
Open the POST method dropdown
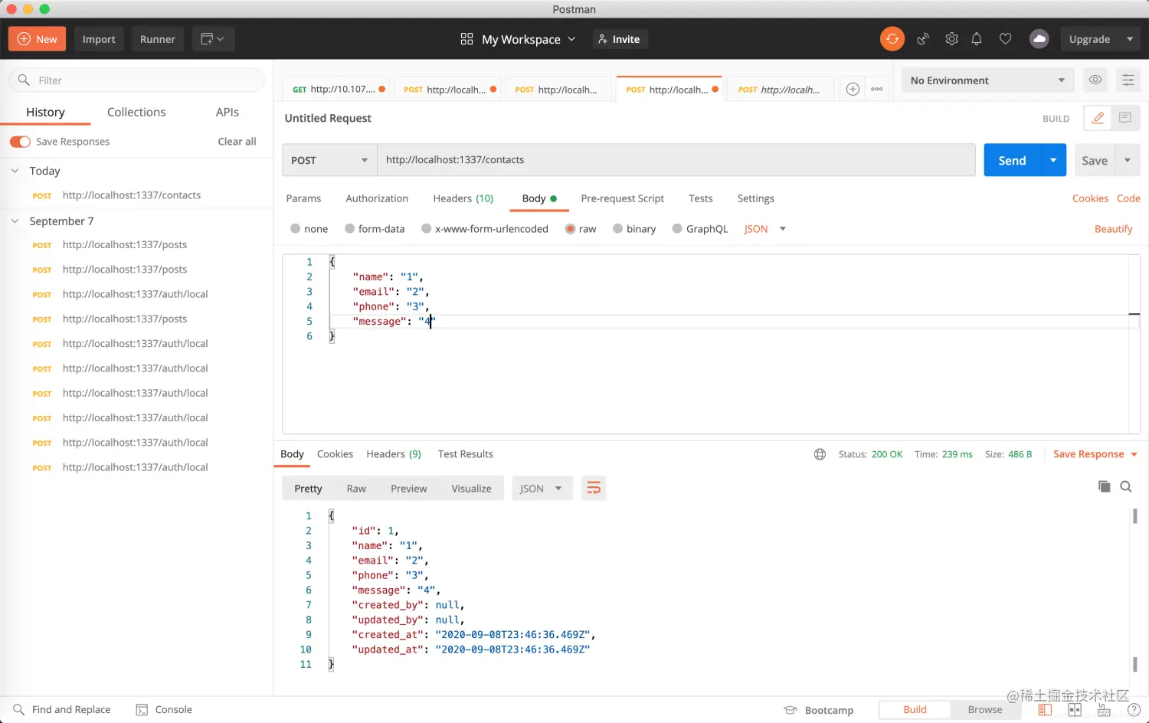329,160
